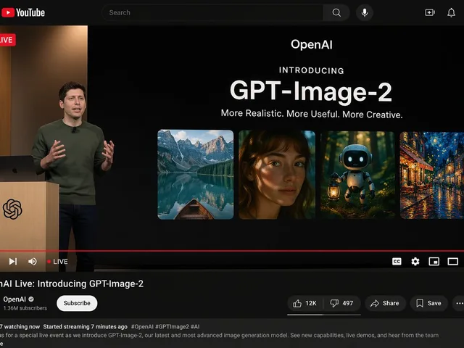Open the more actions ellipsis menu
Screen dimensions: 464x348
(459, 303)
